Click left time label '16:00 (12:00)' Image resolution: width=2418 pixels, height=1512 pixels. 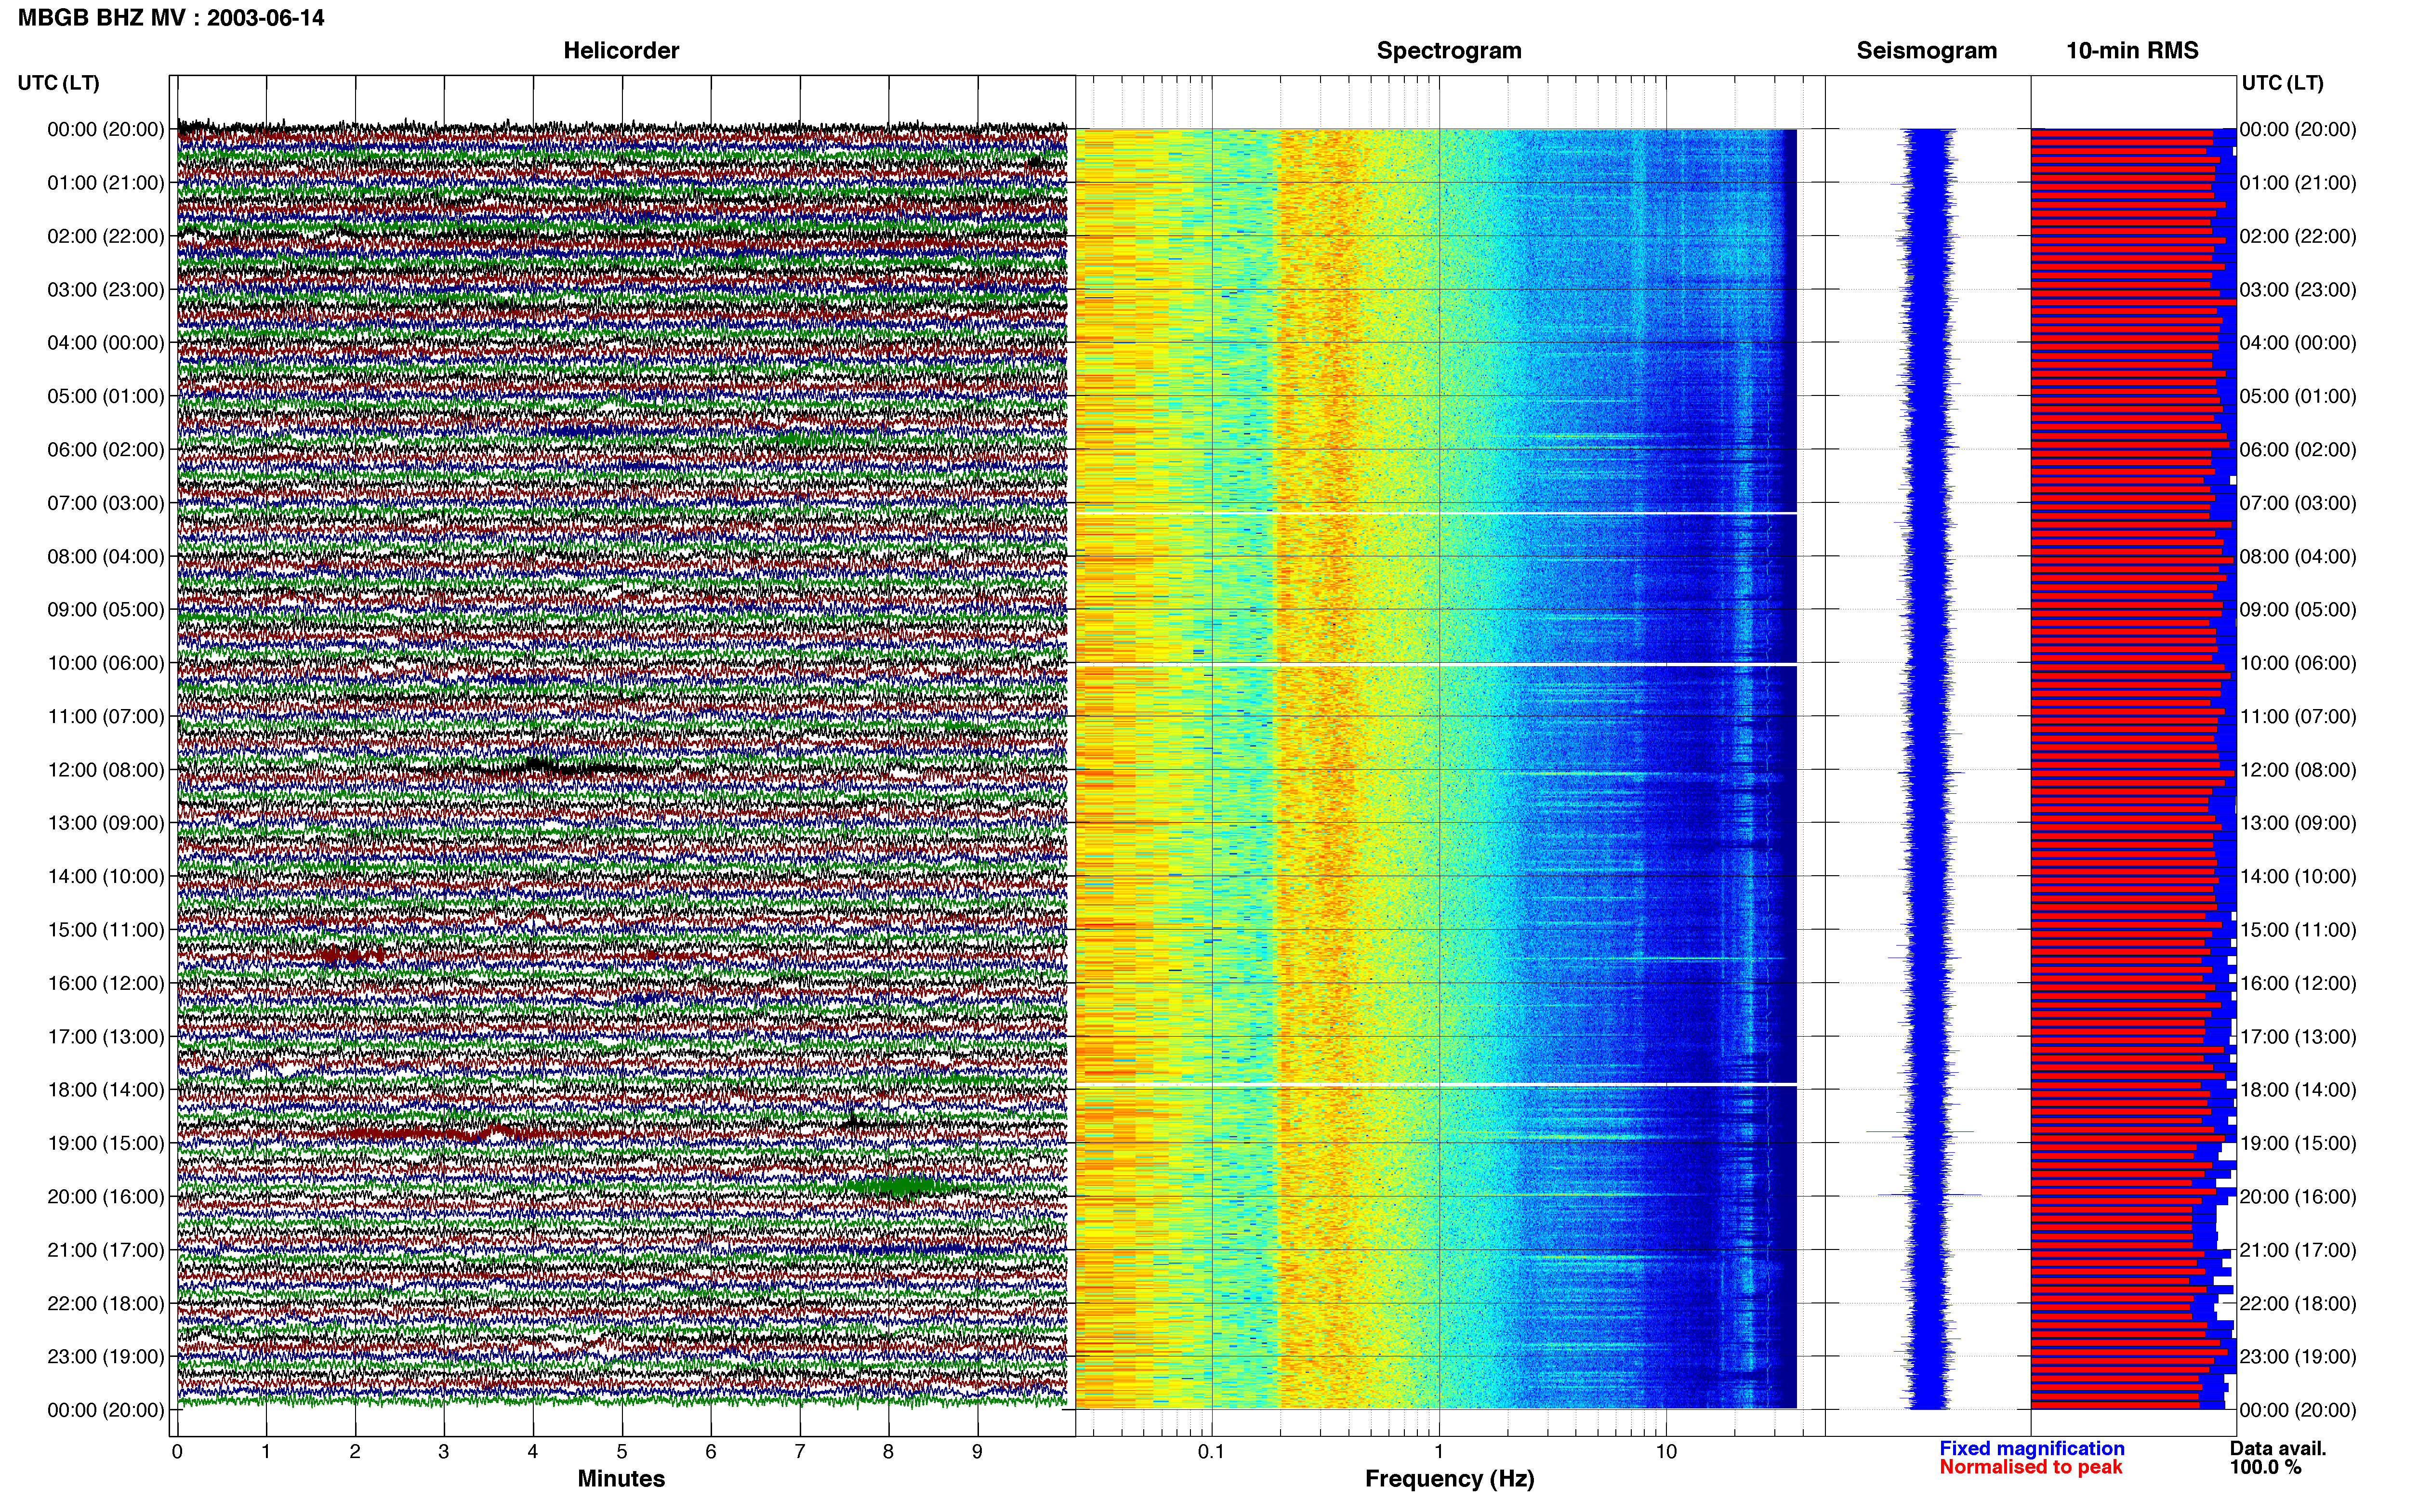click(x=106, y=983)
